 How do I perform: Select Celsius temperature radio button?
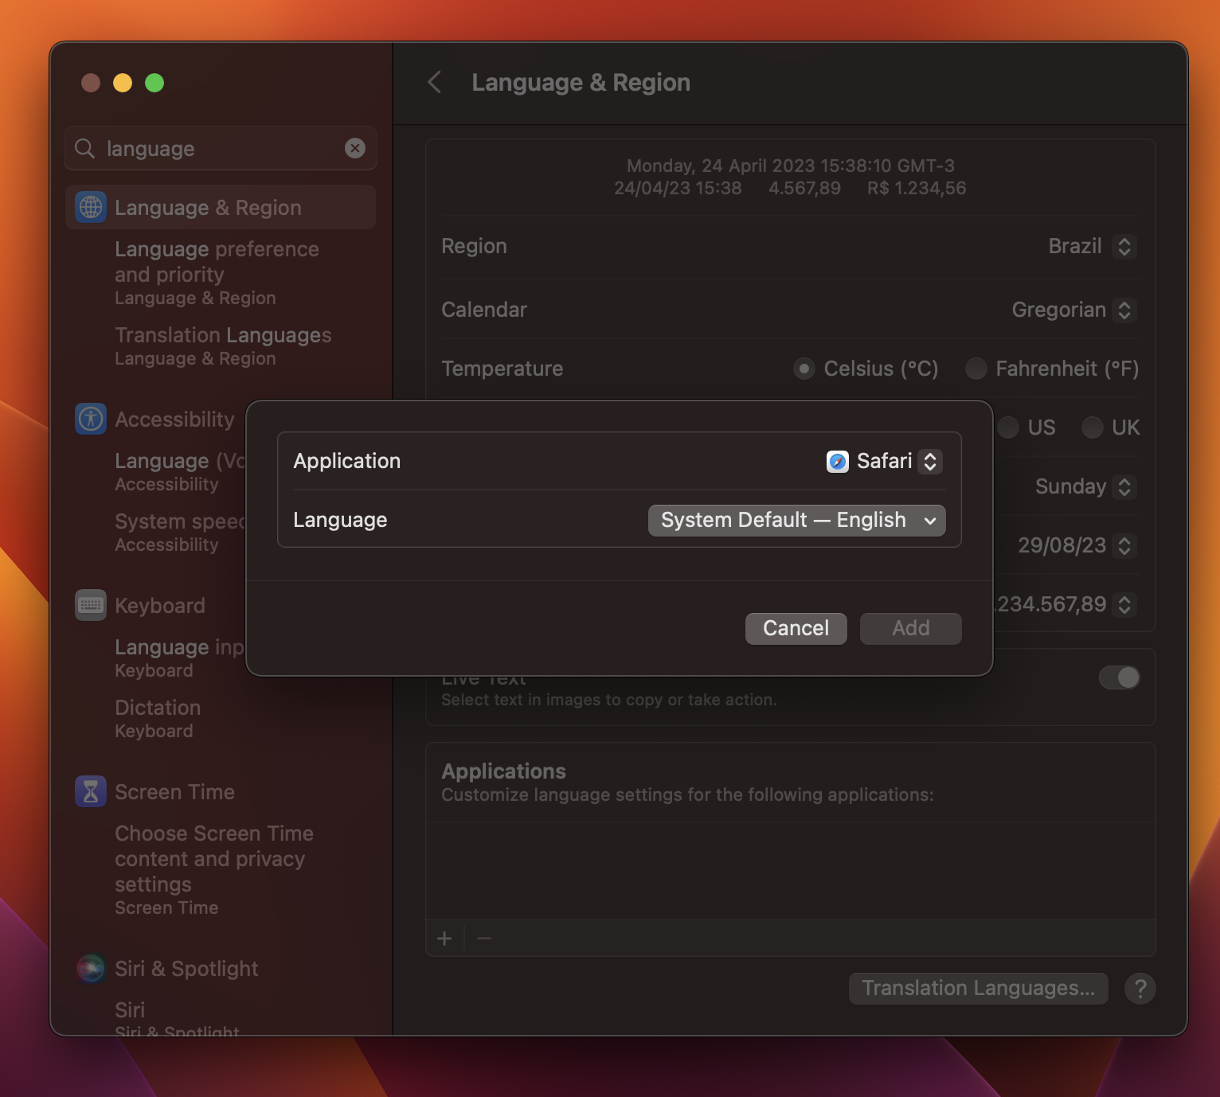tap(804, 369)
